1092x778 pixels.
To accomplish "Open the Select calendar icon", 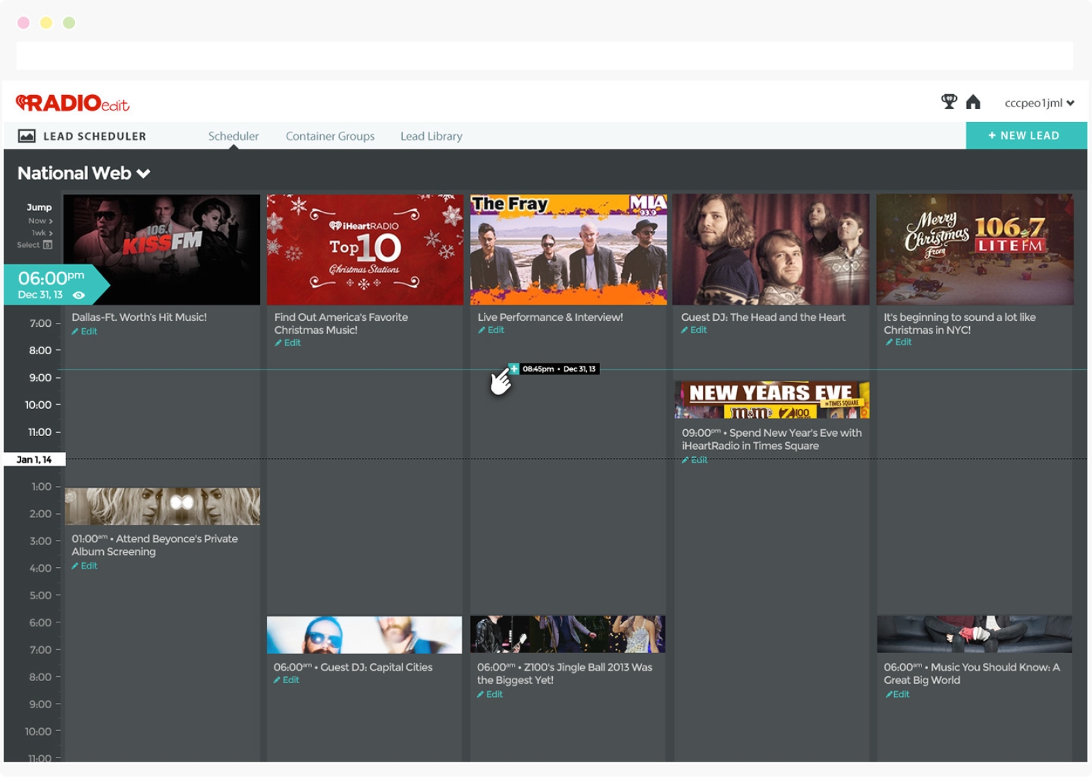I will (48, 245).
